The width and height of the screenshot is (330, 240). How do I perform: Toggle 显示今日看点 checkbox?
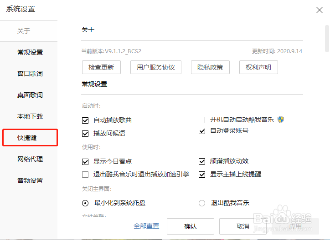pyautogui.click(x=85, y=162)
